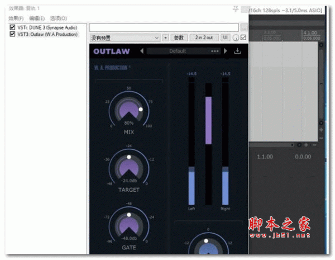Open the 没有预置 preset dropdown

pyautogui.click(x=125, y=38)
